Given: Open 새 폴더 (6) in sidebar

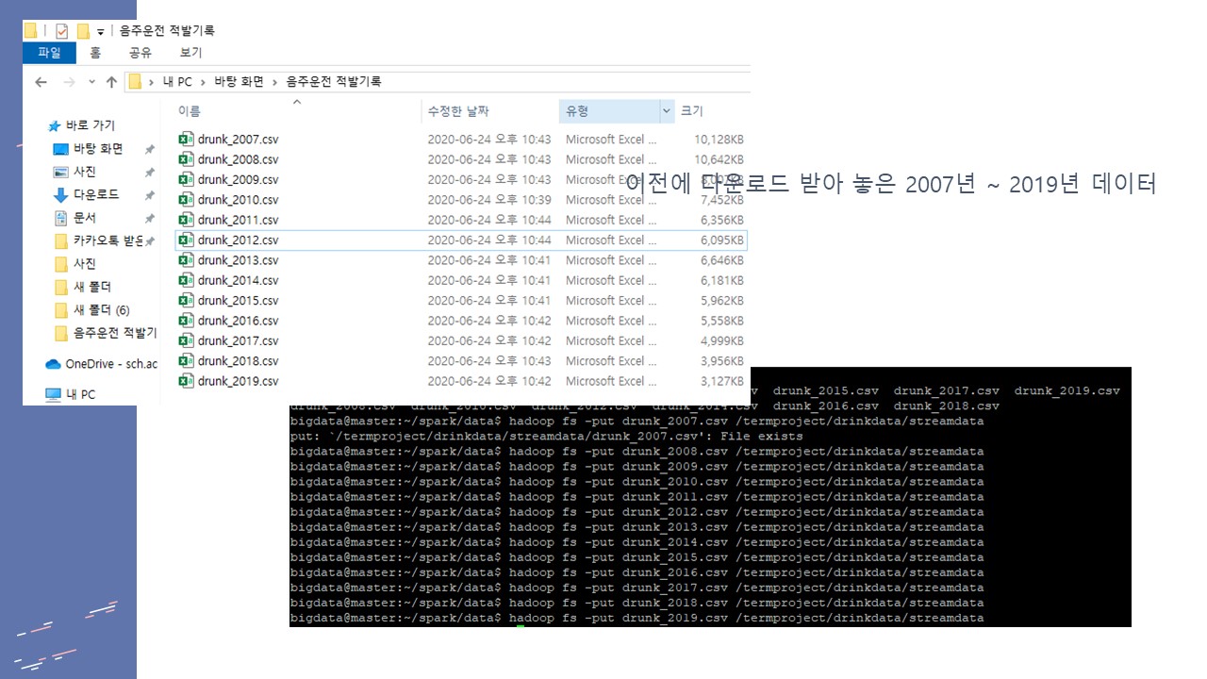Looking at the screenshot, I should tap(102, 310).
